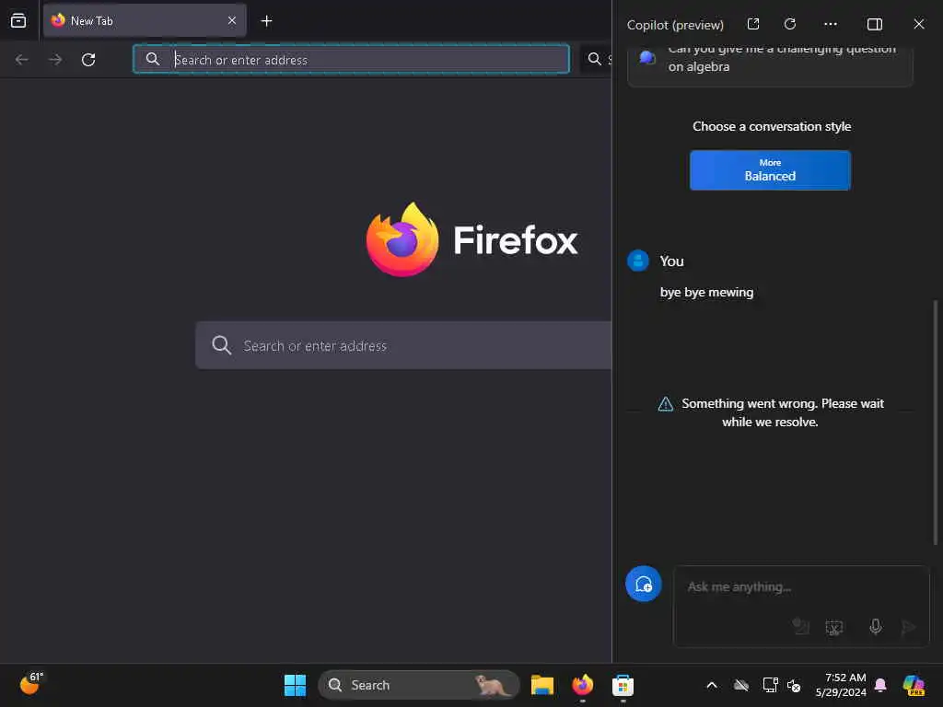Click magnifier in new tab search field

coord(221,345)
